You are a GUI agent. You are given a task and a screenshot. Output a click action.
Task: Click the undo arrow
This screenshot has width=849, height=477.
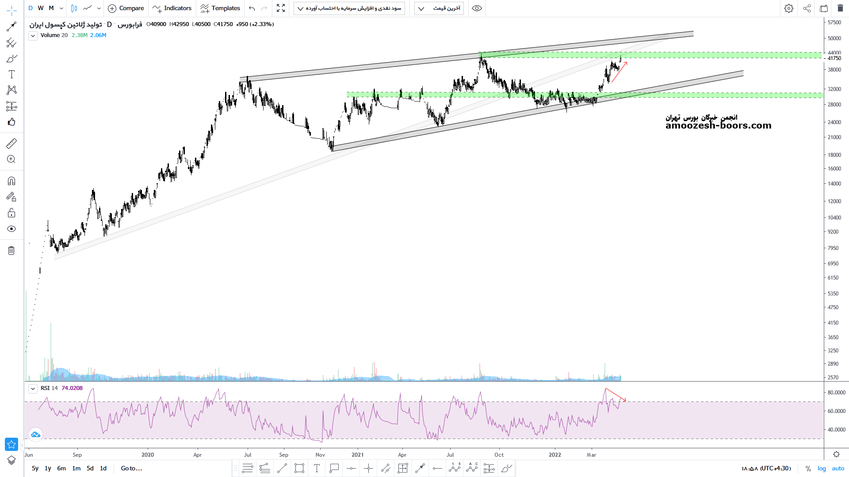[252, 8]
